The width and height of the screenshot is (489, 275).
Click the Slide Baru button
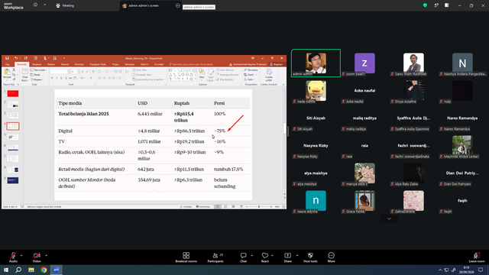click(x=24, y=75)
